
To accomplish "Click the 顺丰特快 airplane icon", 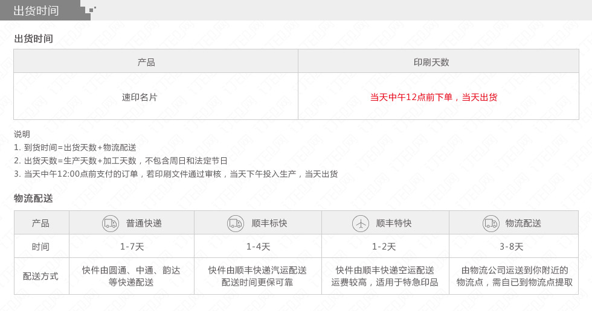I will click(x=361, y=224).
